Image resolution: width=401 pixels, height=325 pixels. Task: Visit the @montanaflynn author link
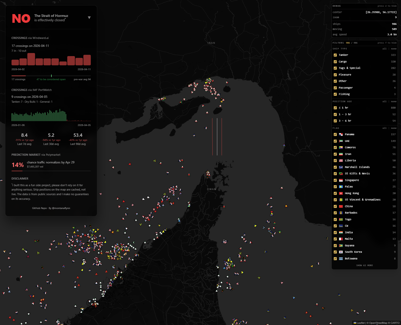click(61, 208)
